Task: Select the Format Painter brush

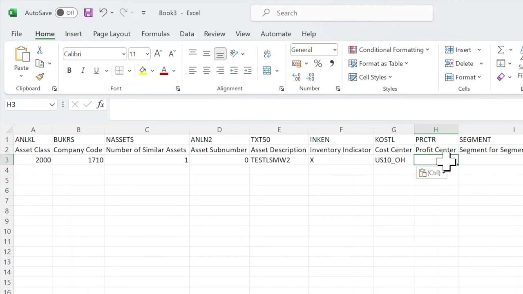Action: pyautogui.click(x=40, y=77)
